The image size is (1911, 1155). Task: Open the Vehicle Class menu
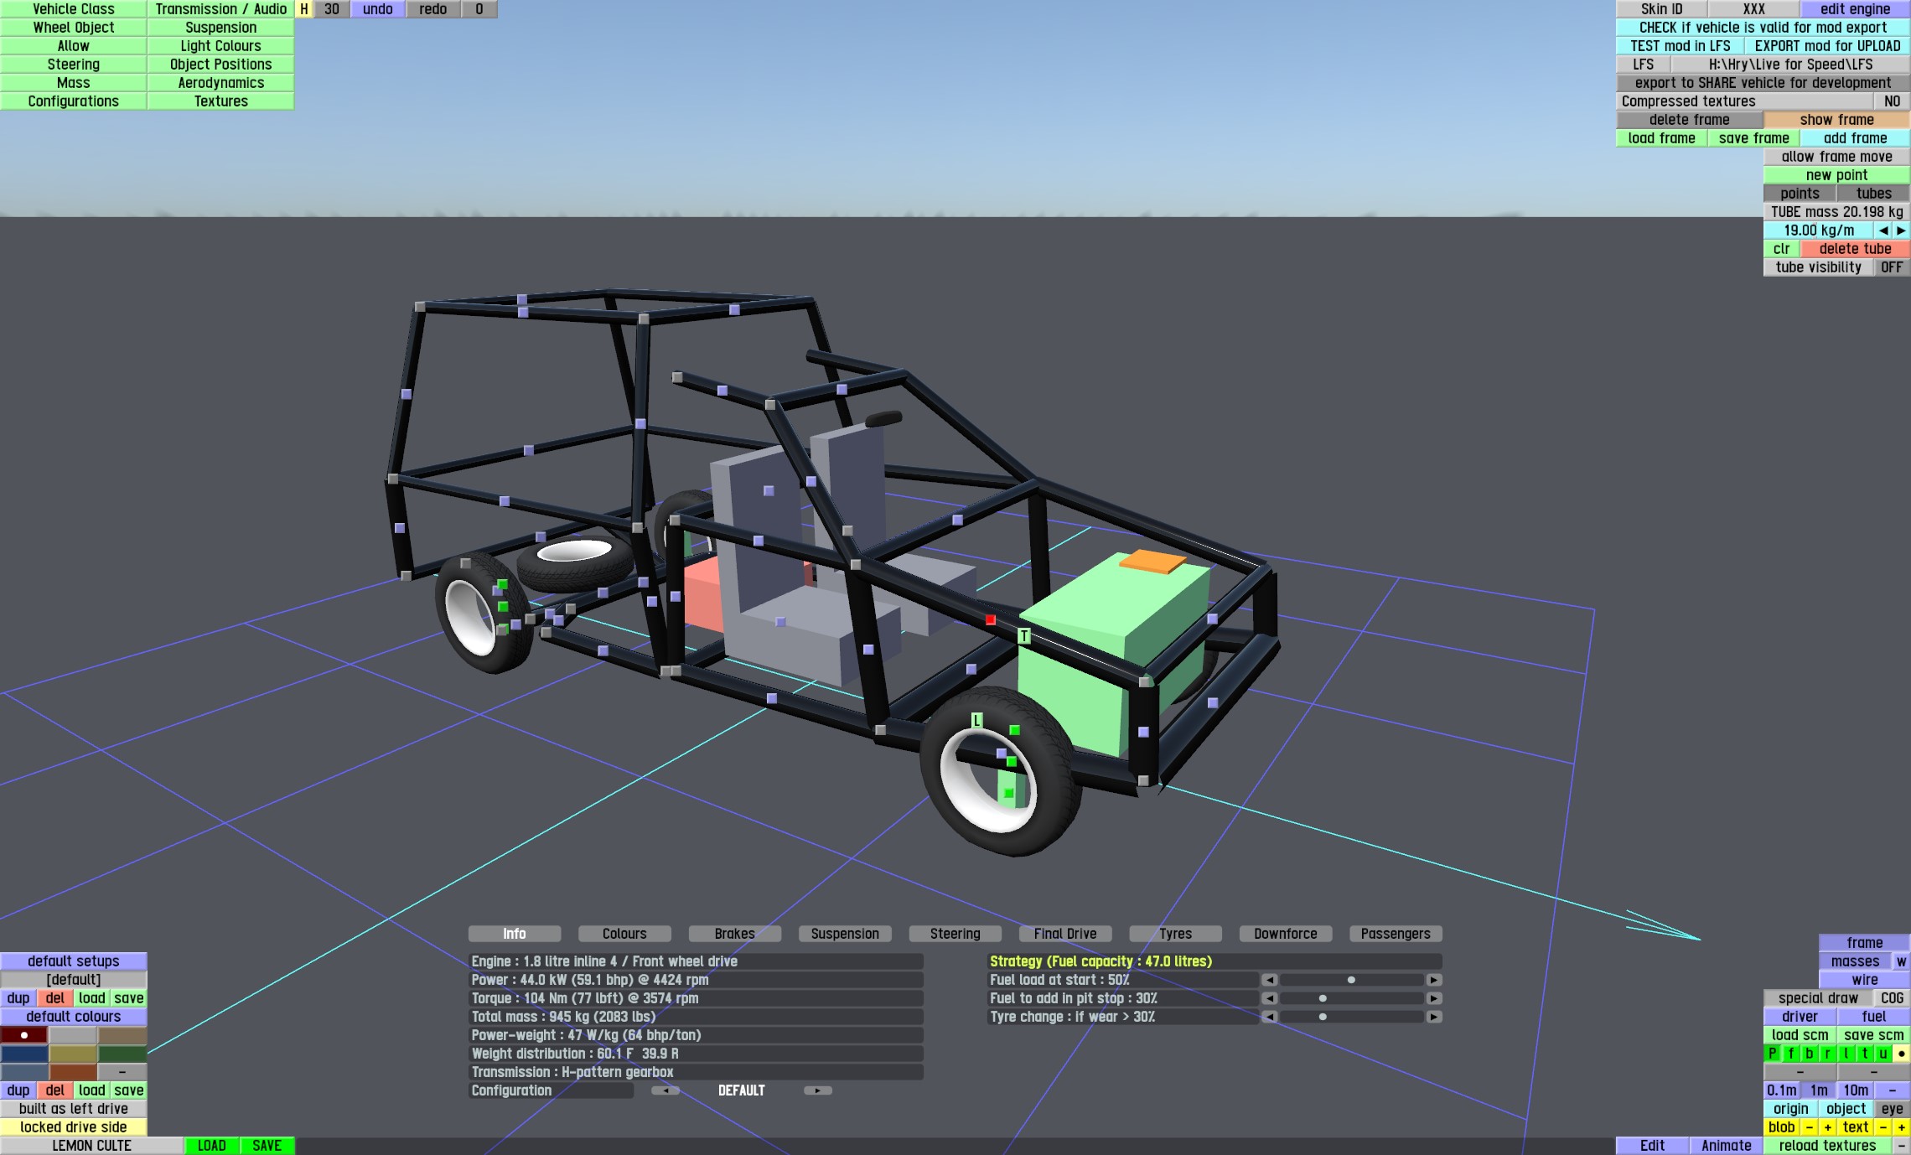(74, 9)
